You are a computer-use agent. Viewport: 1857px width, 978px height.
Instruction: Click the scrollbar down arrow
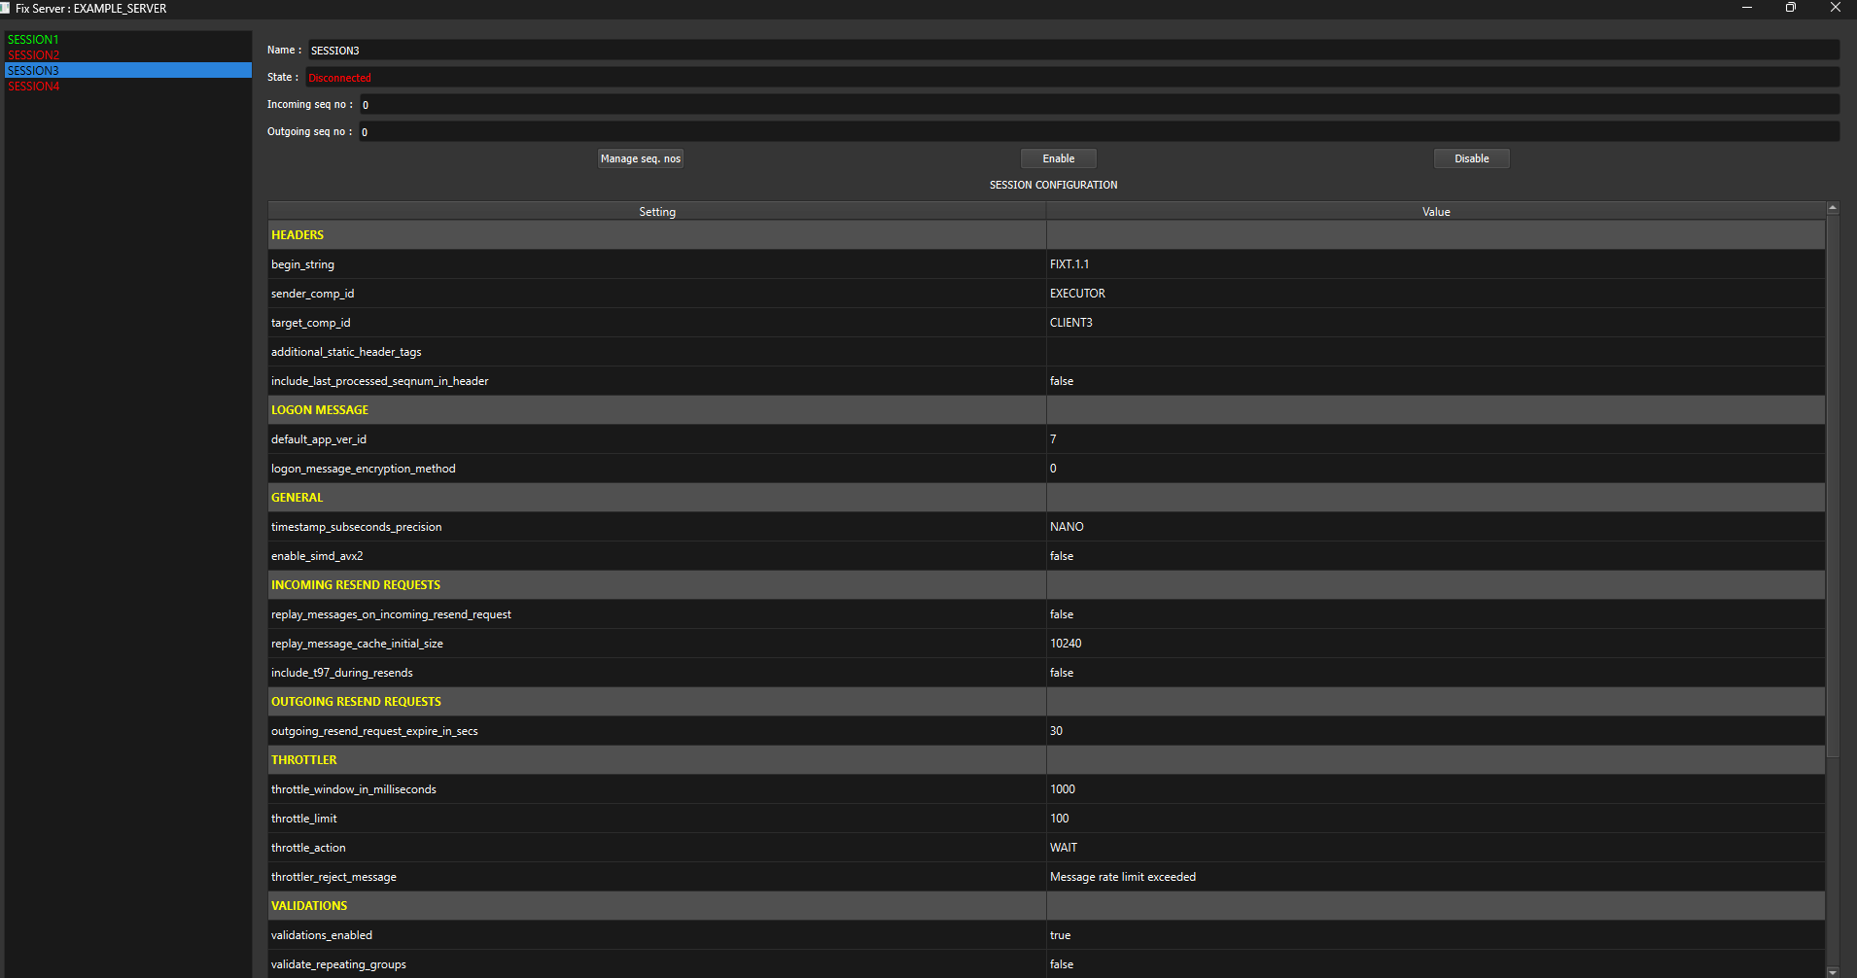point(1833,971)
